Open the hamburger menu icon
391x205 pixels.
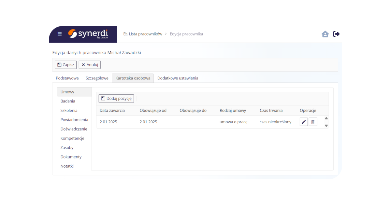(60, 34)
